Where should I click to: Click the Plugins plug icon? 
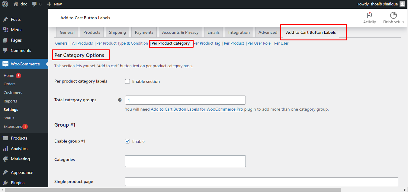coord(5,183)
